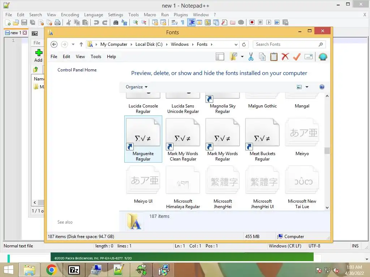Click Properties icon in Fonts toolbar
Viewport: 370px width, 277px height.
click(309, 57)
